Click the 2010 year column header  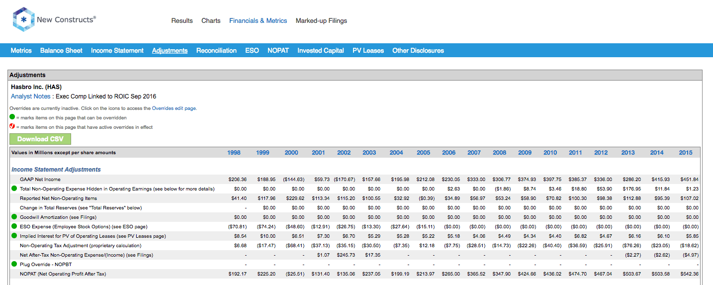pyautogui.click(x=550, y=153)
